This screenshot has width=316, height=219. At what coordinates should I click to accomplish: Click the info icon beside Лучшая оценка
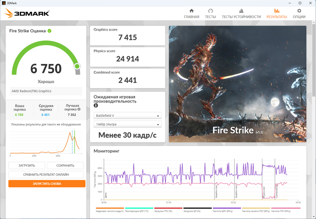coord(79,109)
